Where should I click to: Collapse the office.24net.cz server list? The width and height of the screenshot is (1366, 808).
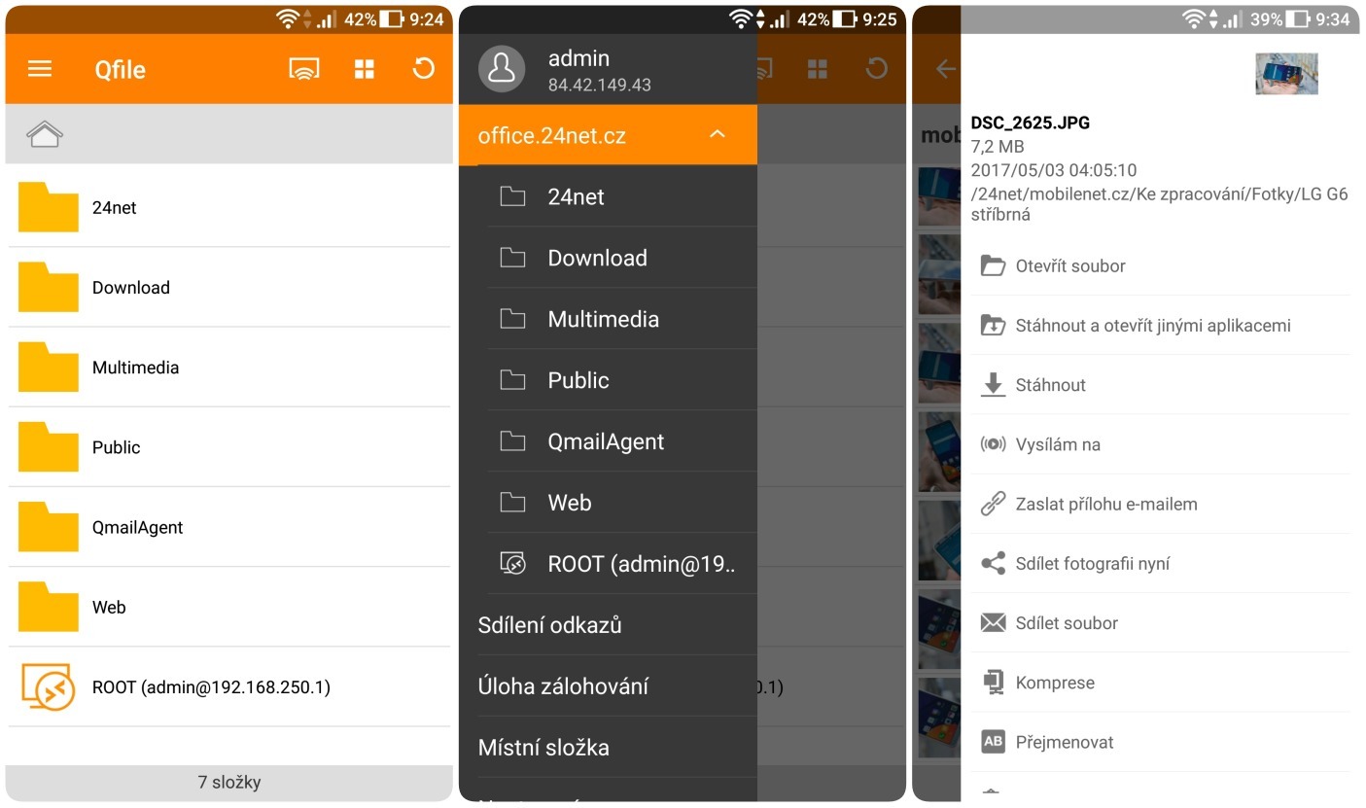(x=718, y=134)
